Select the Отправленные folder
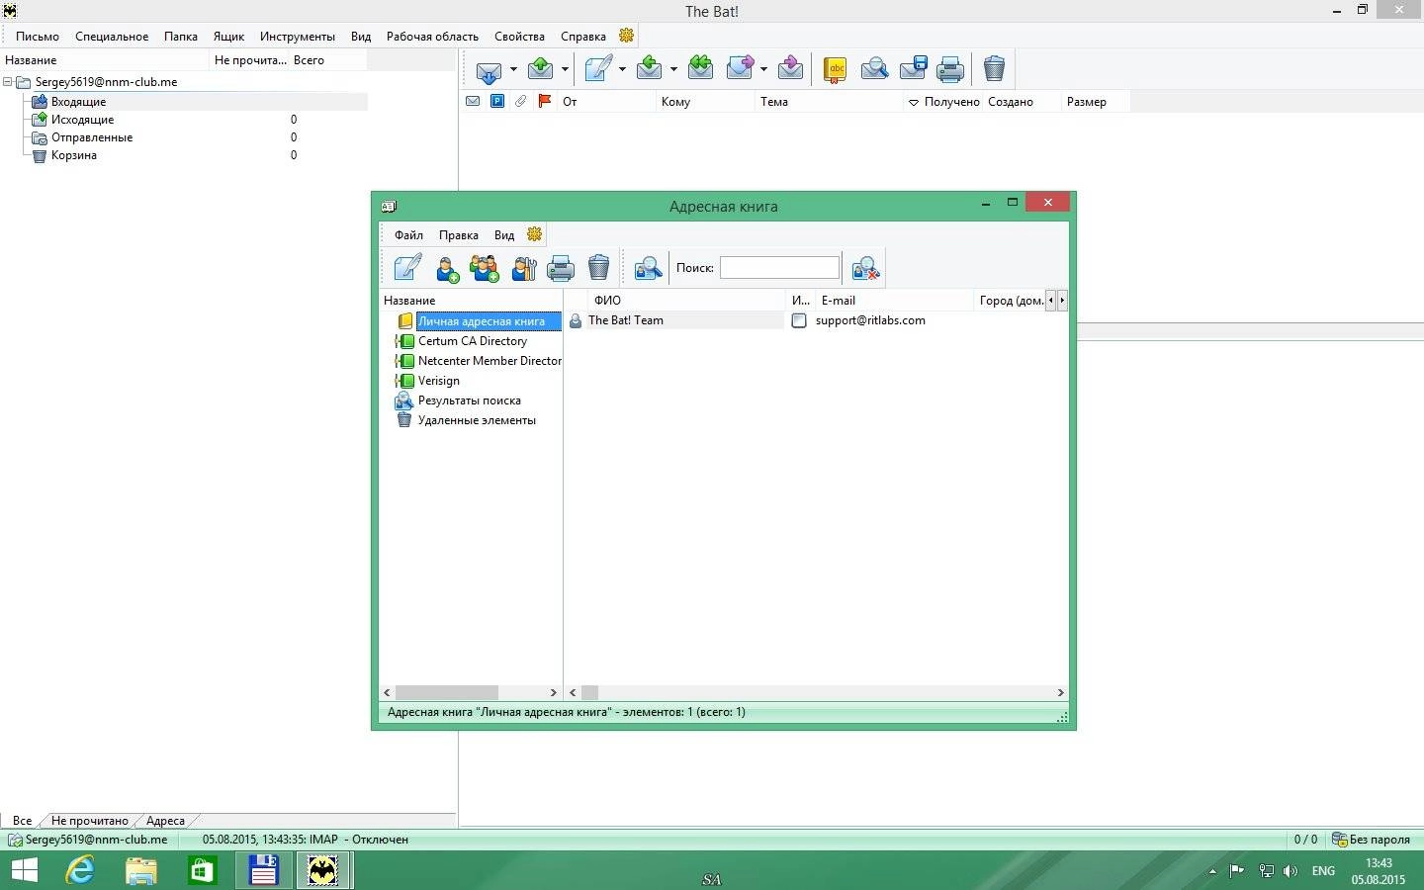Image resolution: width=1424 pixels, height=890 pixels. click(92, 137)
